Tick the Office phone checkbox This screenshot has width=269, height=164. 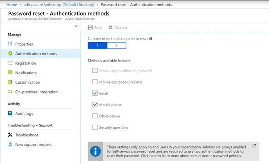[95, 116]
